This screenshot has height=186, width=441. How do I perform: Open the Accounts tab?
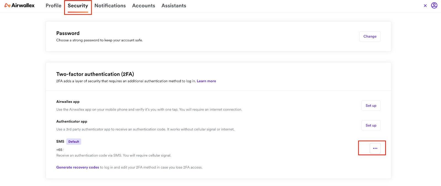(x=143, y=6)
